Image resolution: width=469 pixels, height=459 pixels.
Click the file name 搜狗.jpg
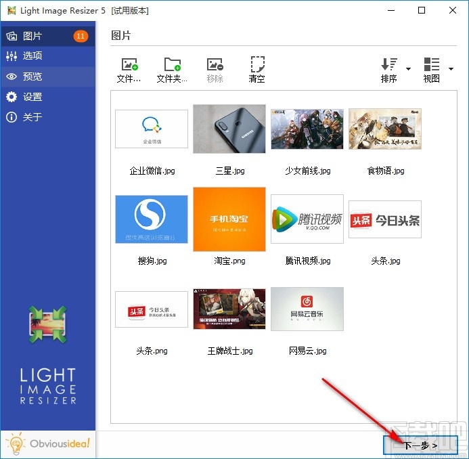click(x=152, y=261)
